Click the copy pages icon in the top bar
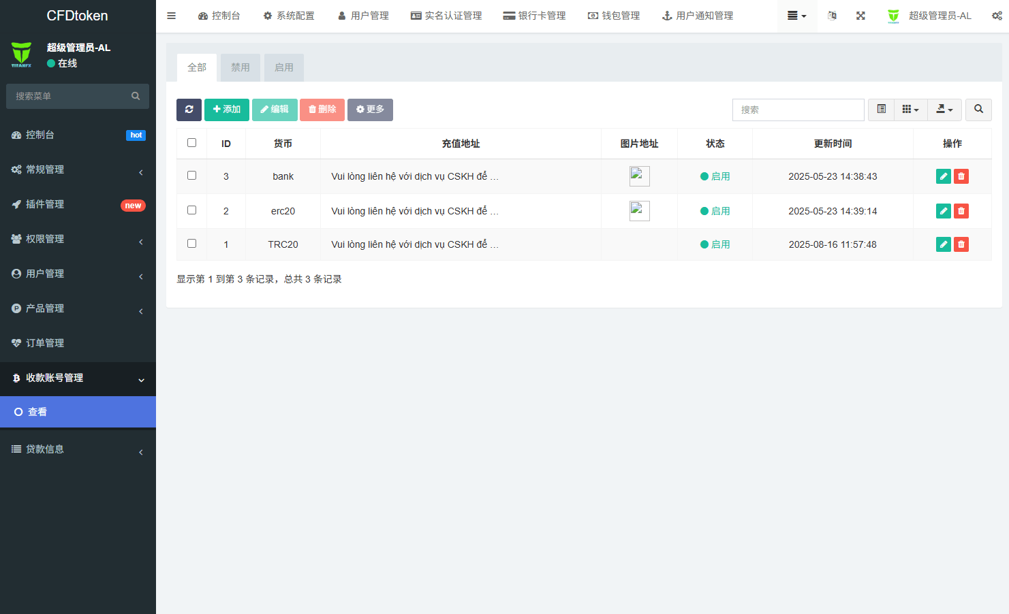This screenshot has height=614, width=1009. point(832,15)
